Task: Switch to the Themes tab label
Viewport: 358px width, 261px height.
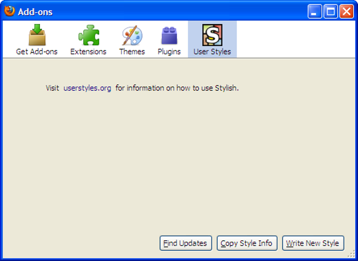Action: [132, 52]
